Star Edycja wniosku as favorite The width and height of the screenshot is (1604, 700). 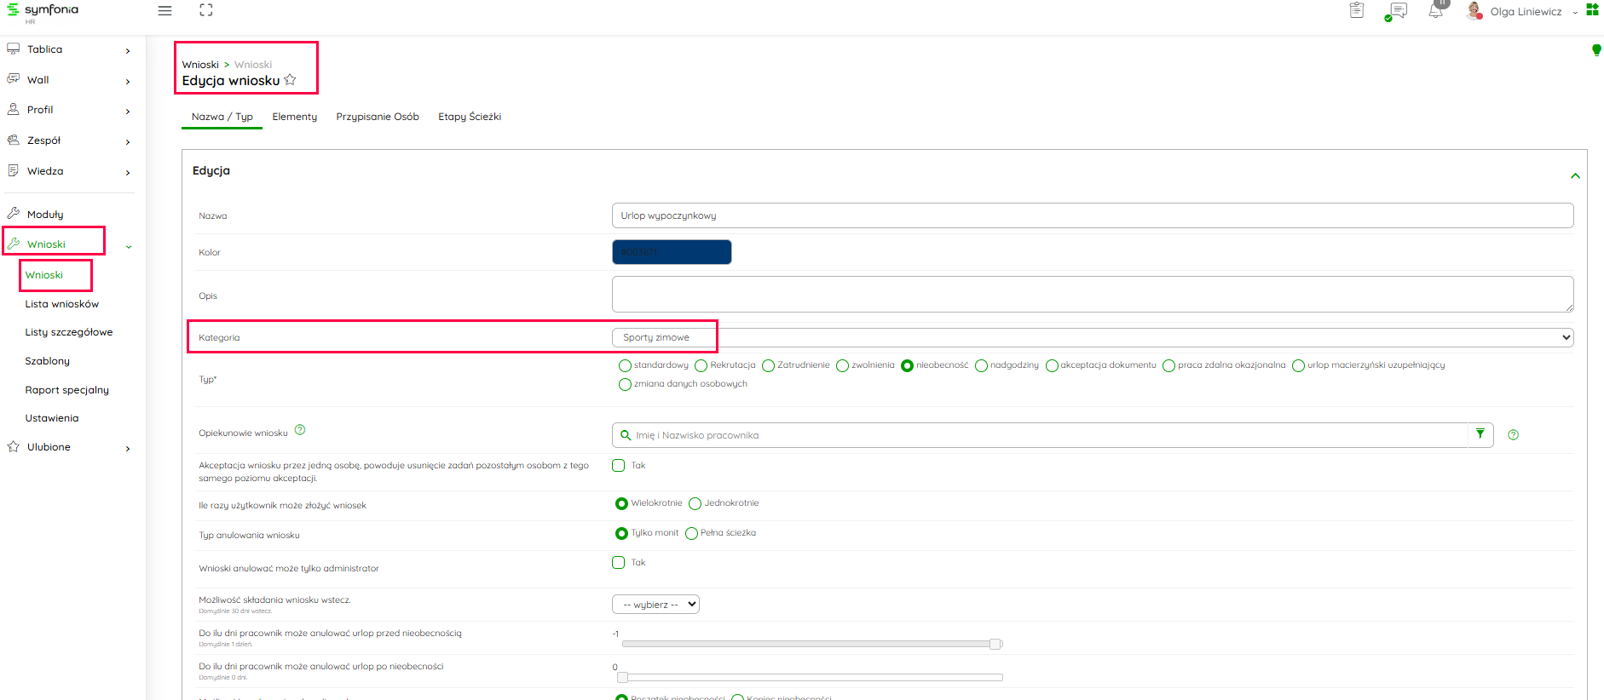coord(291,80)
